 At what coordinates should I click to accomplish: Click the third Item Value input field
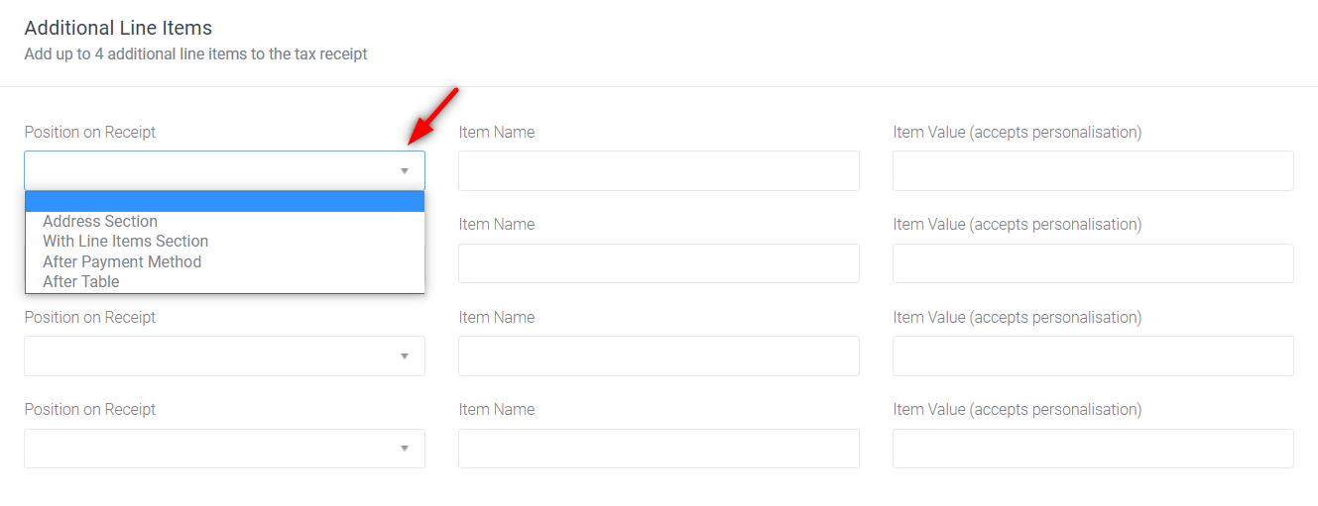pyautogui.click(x=1093, y=355)
